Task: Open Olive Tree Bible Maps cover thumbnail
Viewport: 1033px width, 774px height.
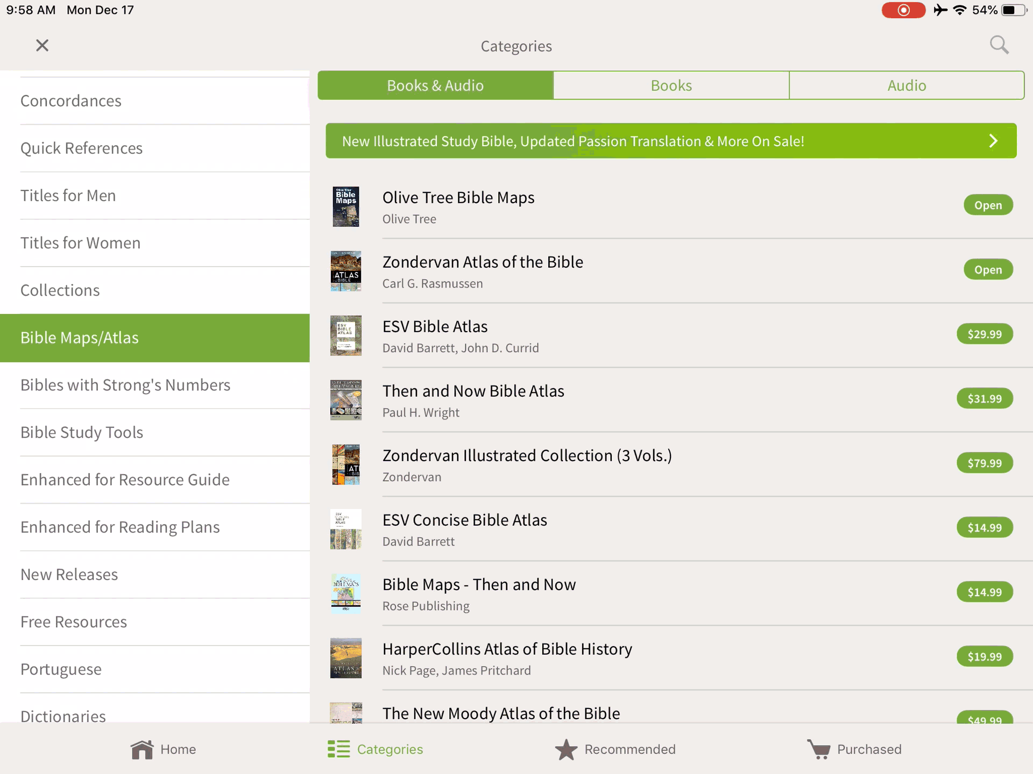Action: pyautogui.click(x=345, y=206)
